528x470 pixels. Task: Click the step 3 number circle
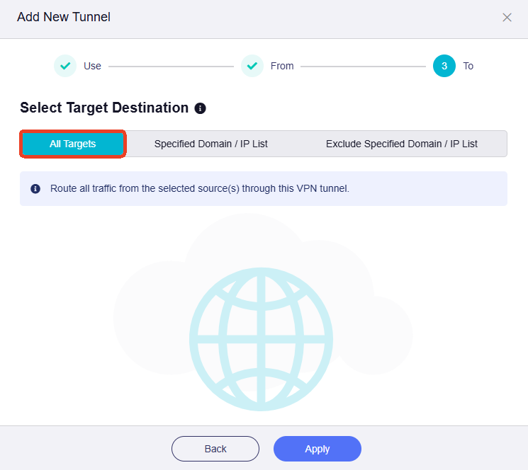pos(444,66)
